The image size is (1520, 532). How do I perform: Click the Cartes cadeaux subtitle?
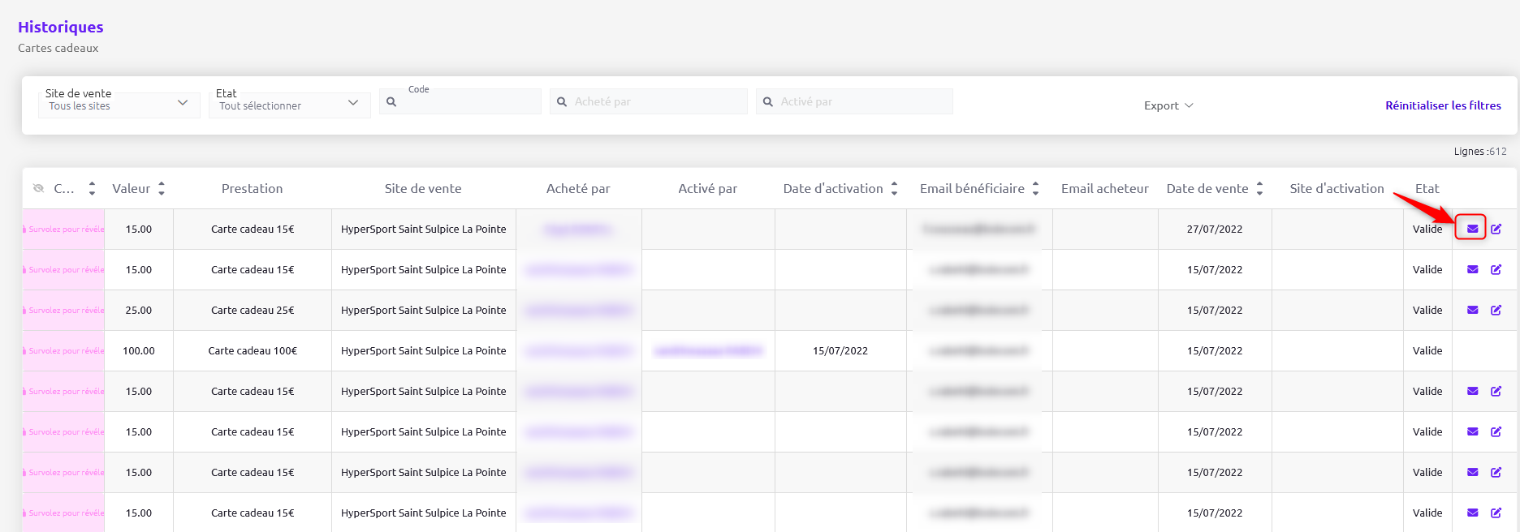58,48
